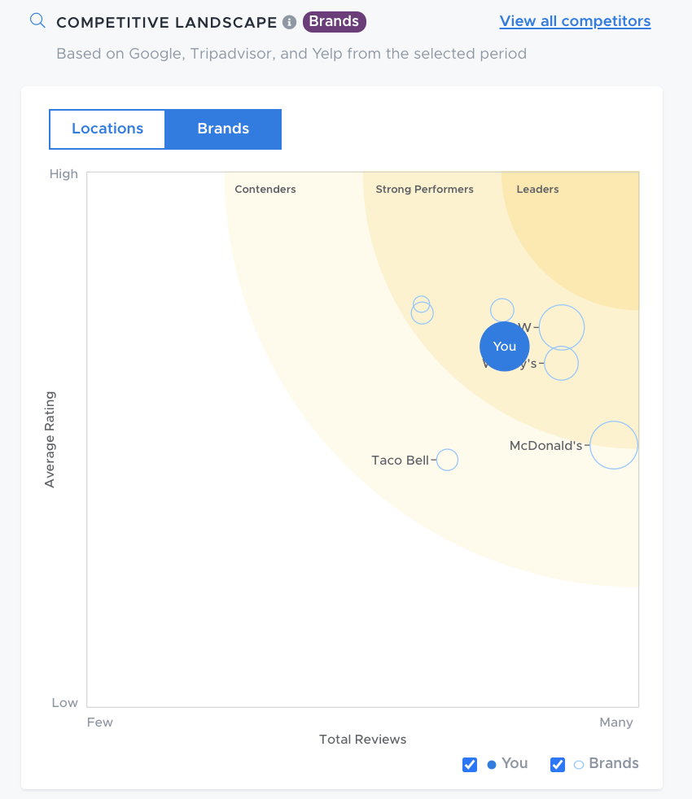Click the Strong Performers zone label
The width and height of the screenshot is (692, 799).
pos(424,190)
